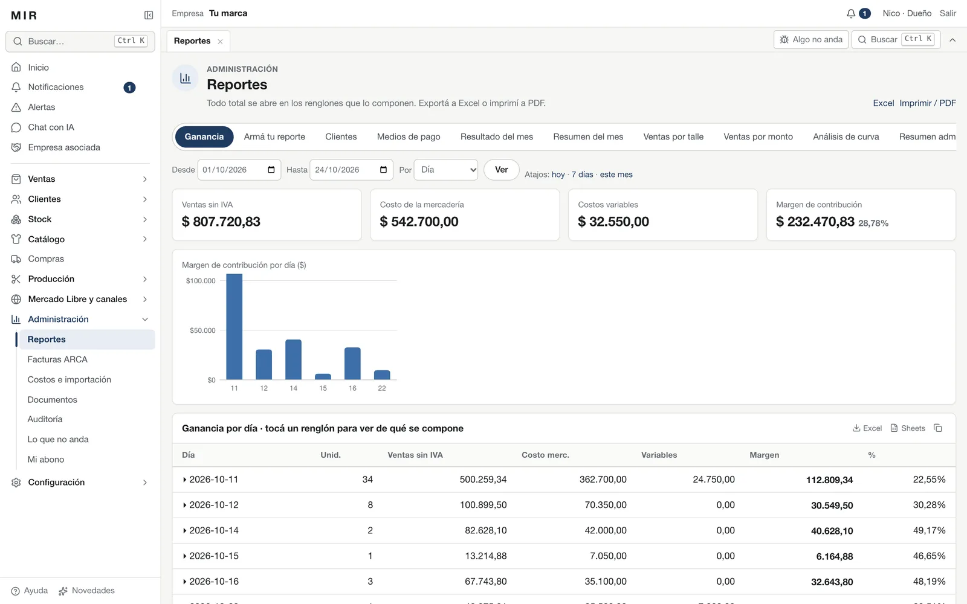
Task: Click the header Excel export link
Action: 884,103
